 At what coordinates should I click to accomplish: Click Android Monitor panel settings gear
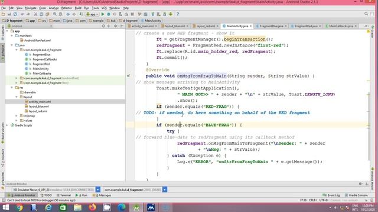click(360, 184)
